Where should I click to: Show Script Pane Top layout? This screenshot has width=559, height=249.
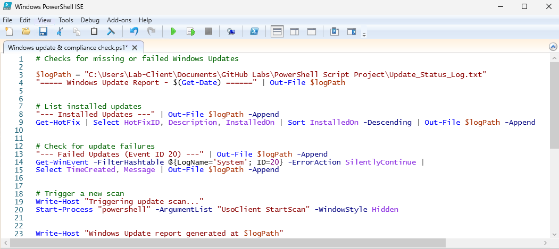point(277,31)
